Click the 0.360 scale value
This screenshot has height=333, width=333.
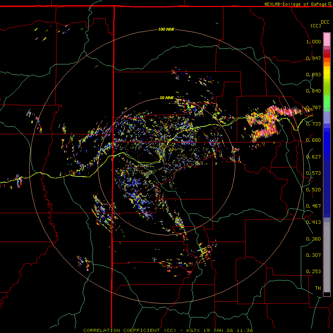coord(313,239)
